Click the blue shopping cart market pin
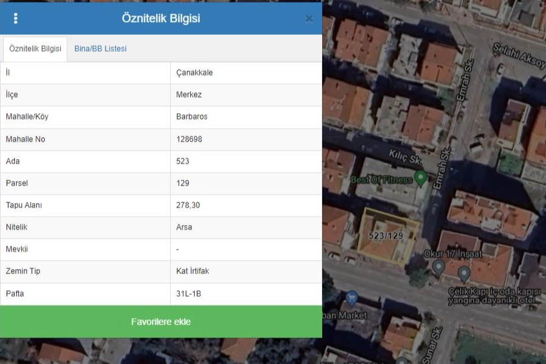Screen dimensions: 546x364 (x=351, y=299)
